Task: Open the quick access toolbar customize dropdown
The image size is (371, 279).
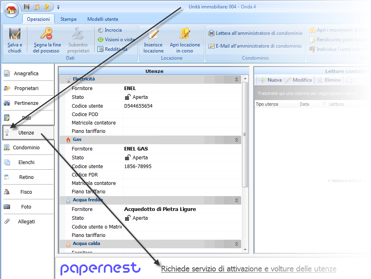Action: pos(58,8)
